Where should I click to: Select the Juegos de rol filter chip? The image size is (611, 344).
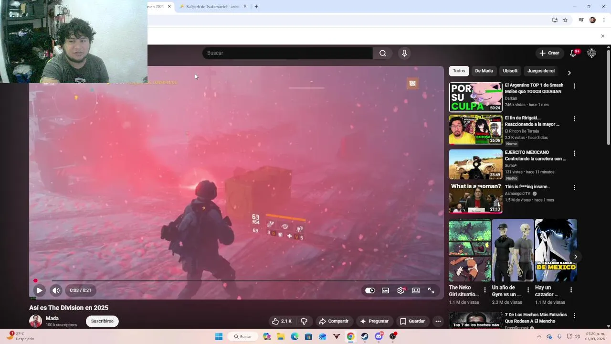coord(541,71)
